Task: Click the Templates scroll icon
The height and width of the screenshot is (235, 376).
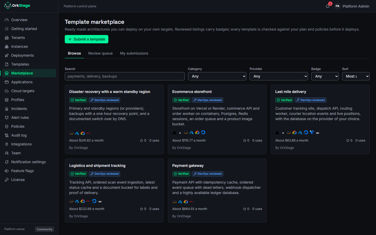Action: (7, 64)
